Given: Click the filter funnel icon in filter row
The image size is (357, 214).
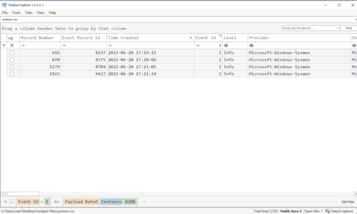Looking at the screenshot, I should point(4,45).
